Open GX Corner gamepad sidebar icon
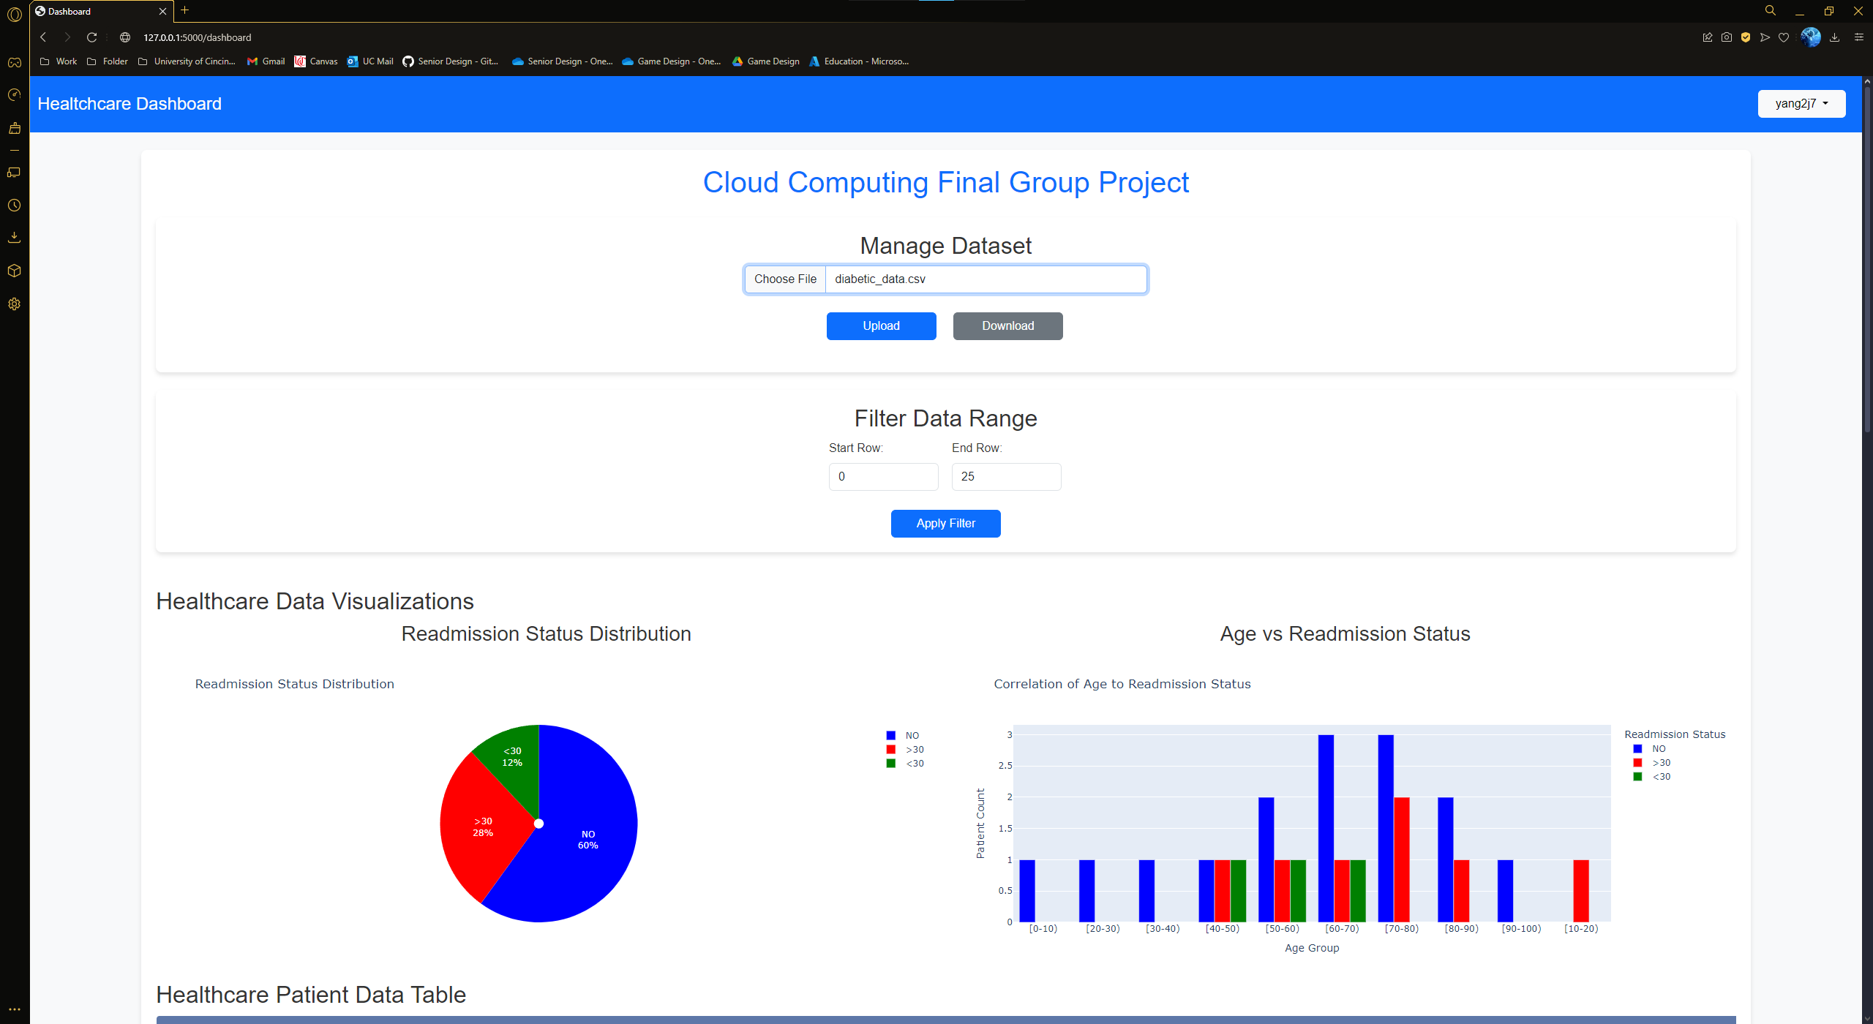This screenshot has height=1024, width=1873. tap(14, 62)
